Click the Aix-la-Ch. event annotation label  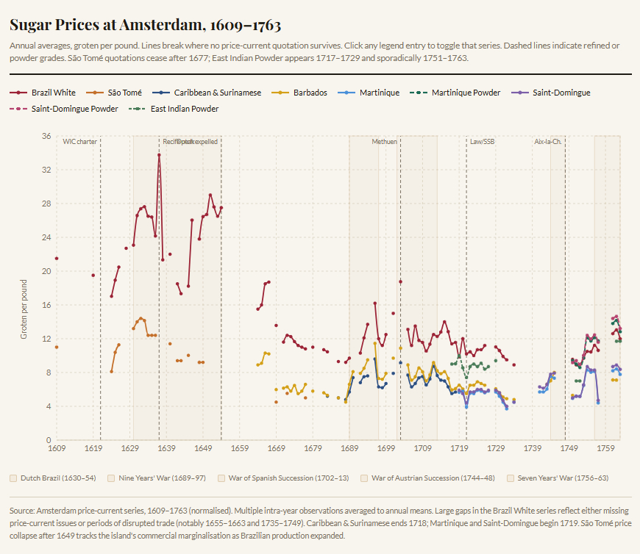tap(548, 142)
